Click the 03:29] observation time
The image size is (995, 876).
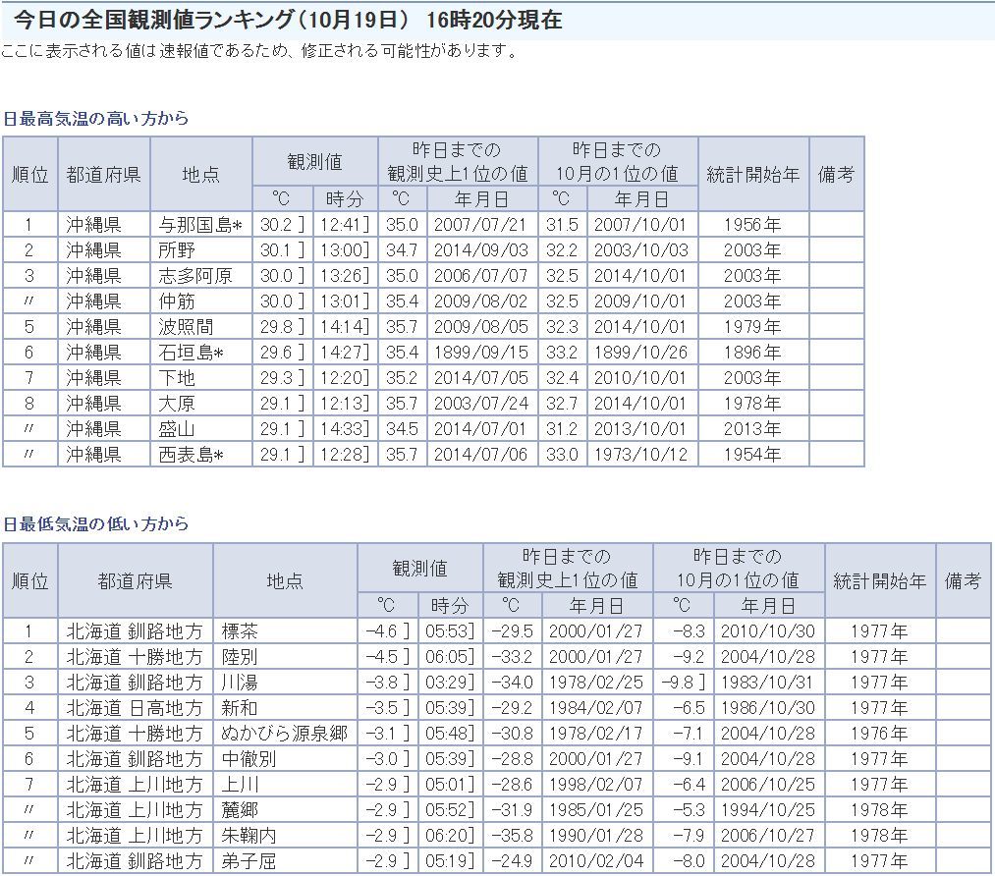451,683
